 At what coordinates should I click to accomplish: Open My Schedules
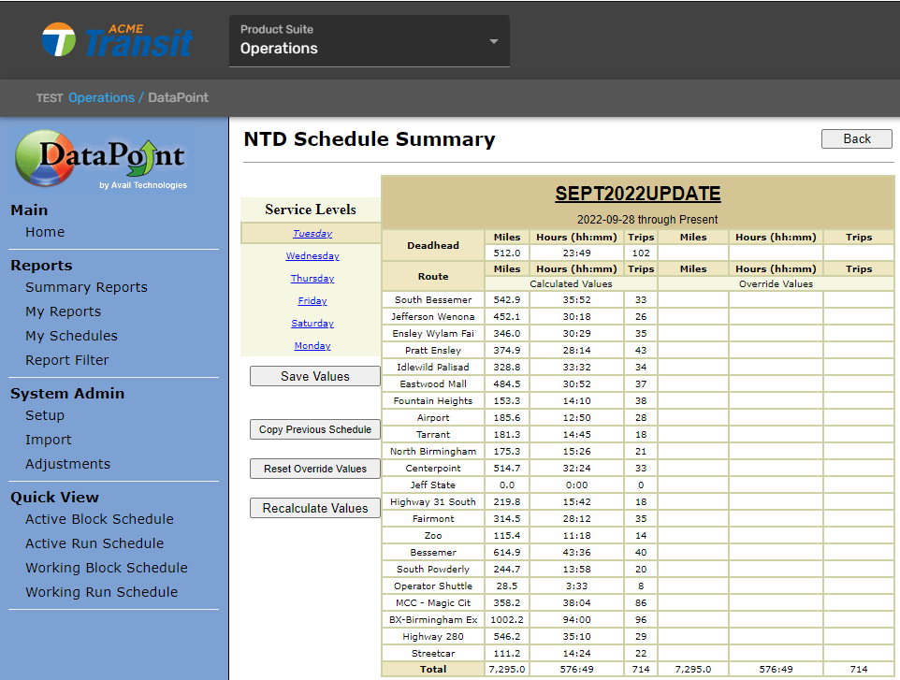pyautogui.click(x=71, y=336)
